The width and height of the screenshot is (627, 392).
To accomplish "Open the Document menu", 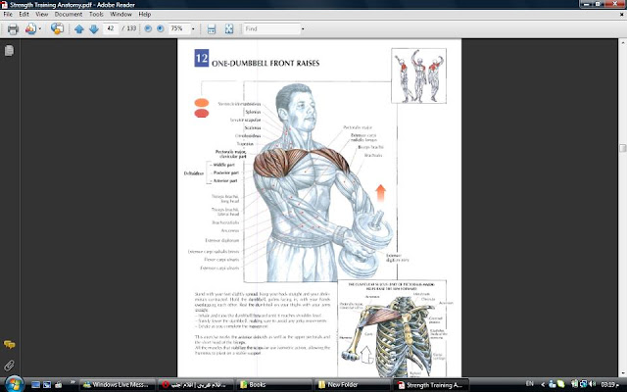I will (x=69, y=14).
